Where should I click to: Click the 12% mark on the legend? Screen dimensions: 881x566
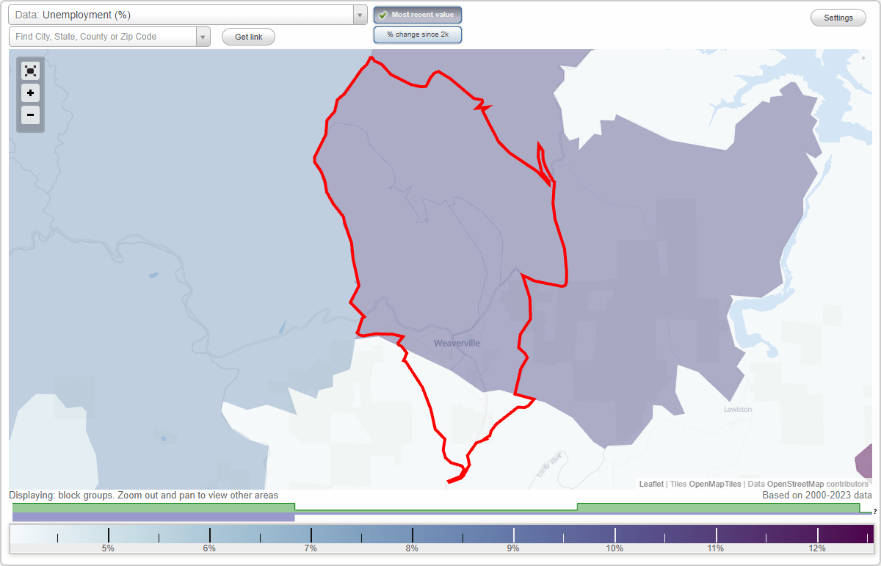[817, 548]
